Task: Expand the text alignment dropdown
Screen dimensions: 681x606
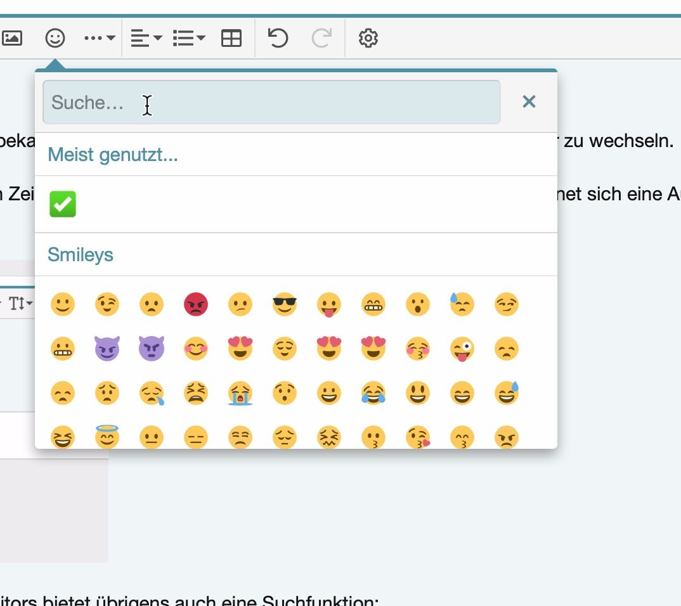Action: (146, 38)
